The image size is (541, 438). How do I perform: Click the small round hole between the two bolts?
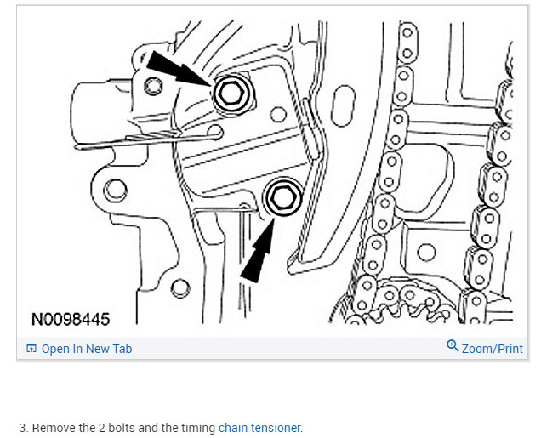[x=278, y=115]
